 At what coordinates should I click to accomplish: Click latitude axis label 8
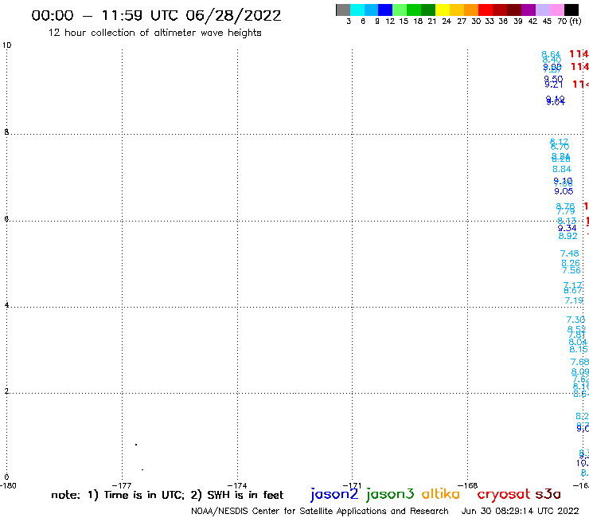click(x=6, y=132)
